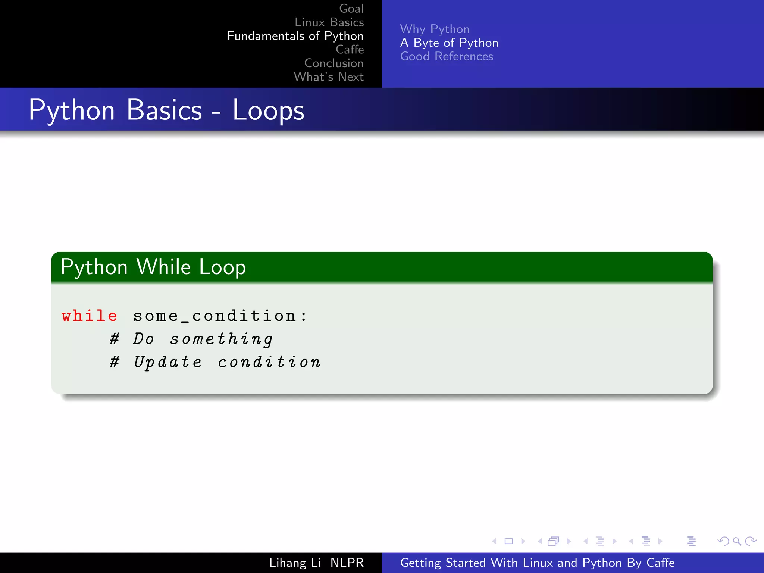Click the section lines icon

pyautogui.click(x=646, y=541)
